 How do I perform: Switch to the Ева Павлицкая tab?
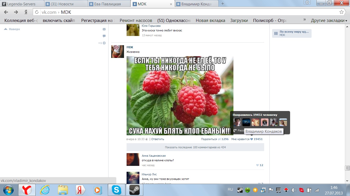(x=109, y=4)
